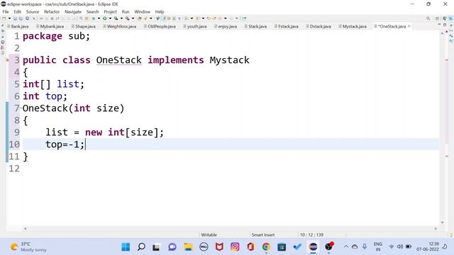Expand the Coverage dropdown arrow
This screenshot has height=255, width=454.
click(x=121, y=18)
